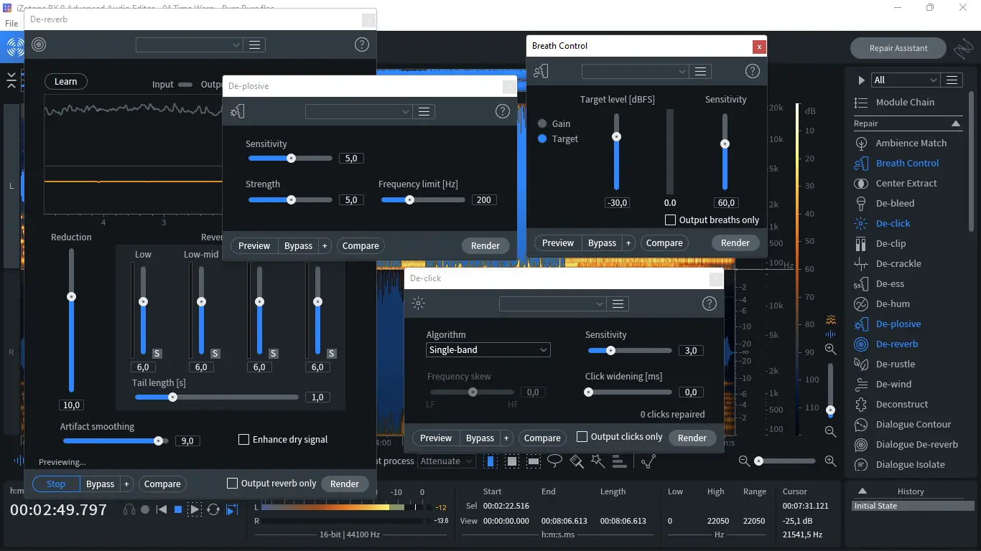The image size is (981, 551).
Task: Select the Gain radio button
Action: pyautogui.click(x=542, y=123)
